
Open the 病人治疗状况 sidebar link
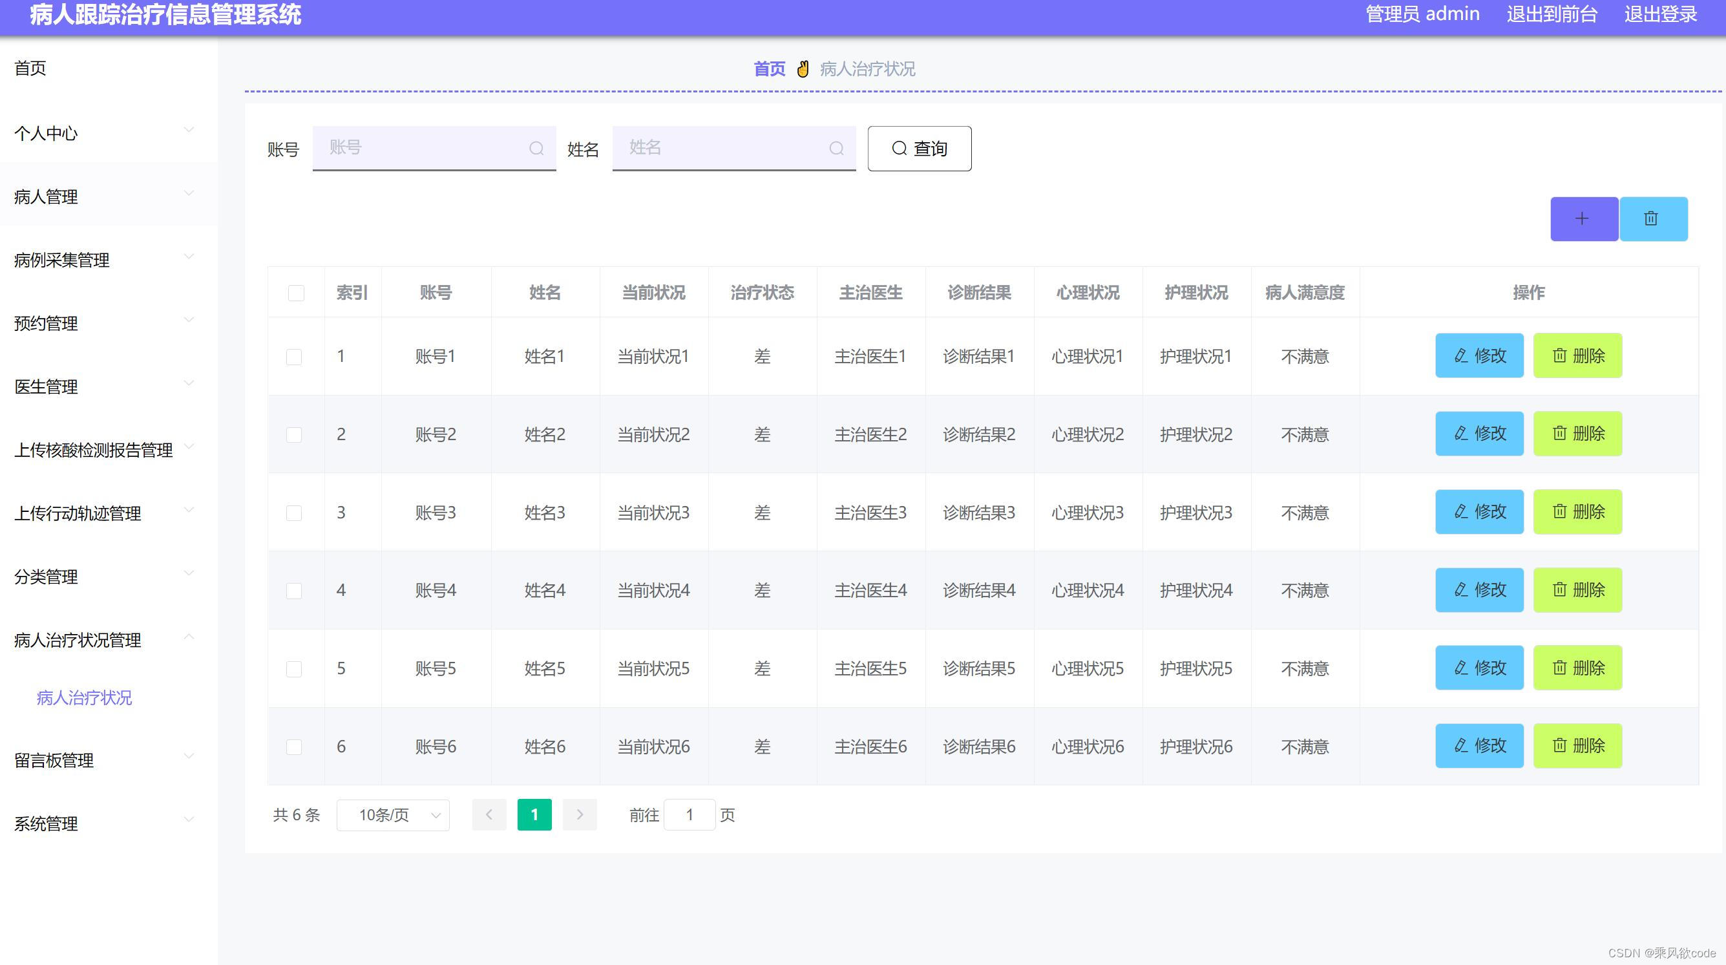pos(85,697)
